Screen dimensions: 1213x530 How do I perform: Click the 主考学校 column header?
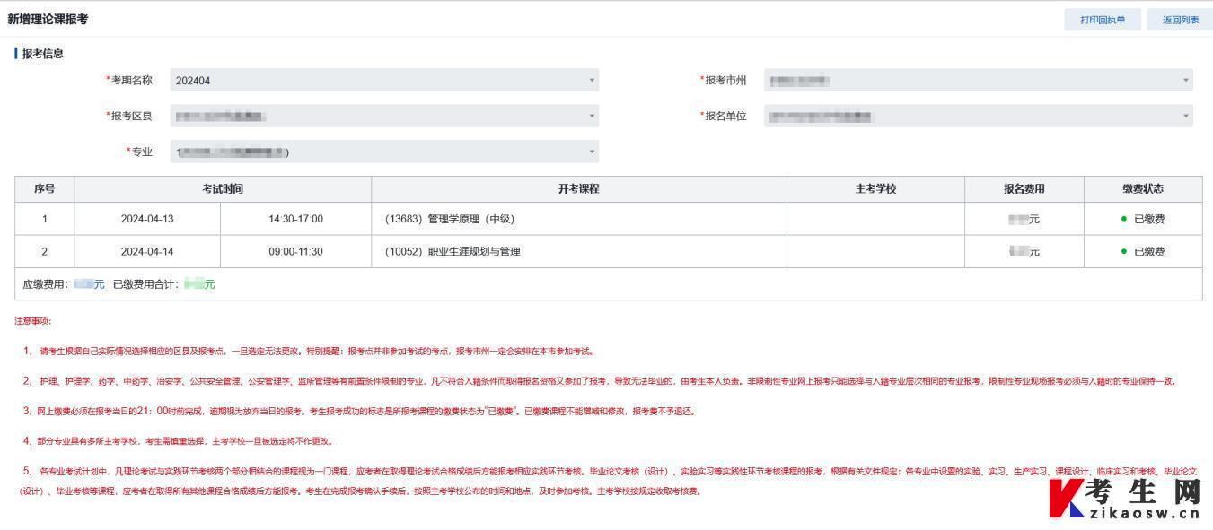(x=875, y=188)
